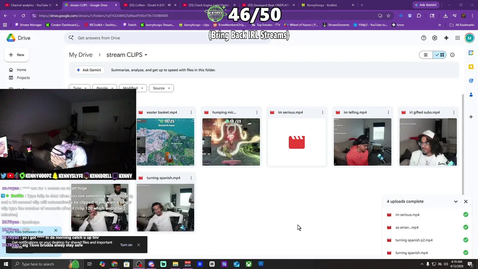Open Chrome three-dot menu
The width and height of the screenshot is (478, 269).
(472, 16)
